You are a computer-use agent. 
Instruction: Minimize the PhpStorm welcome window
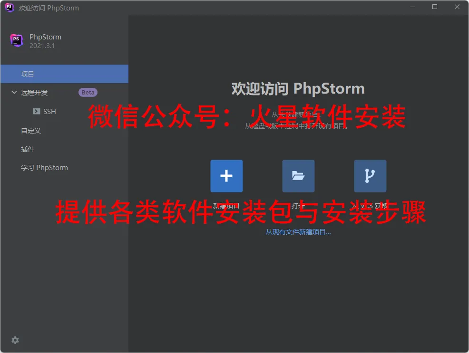(412, 7)
